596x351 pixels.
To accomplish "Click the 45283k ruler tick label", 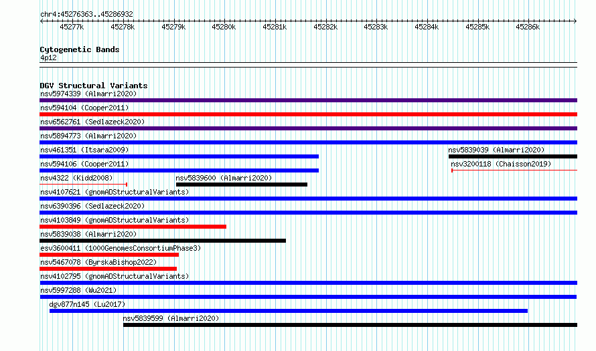I will 376,27.
